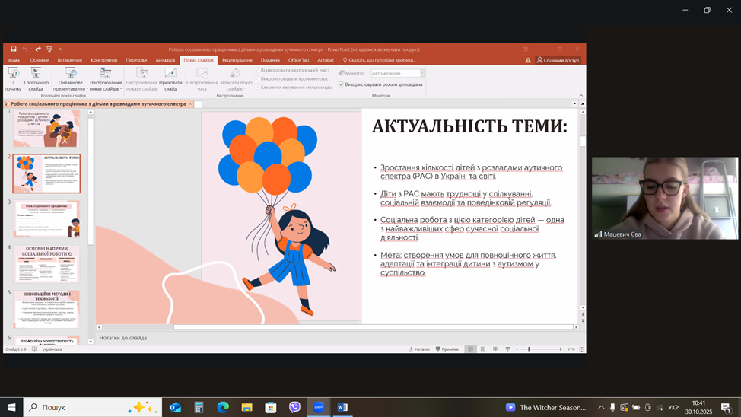Image resolution: width=741 pixels, height=417 pixels.
Task: Adjust the zoom slider in status bar
Action: coord(530,349)
